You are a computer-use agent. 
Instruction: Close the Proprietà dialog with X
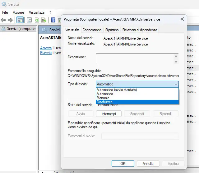pyautogui.click(x=182, y=19)
